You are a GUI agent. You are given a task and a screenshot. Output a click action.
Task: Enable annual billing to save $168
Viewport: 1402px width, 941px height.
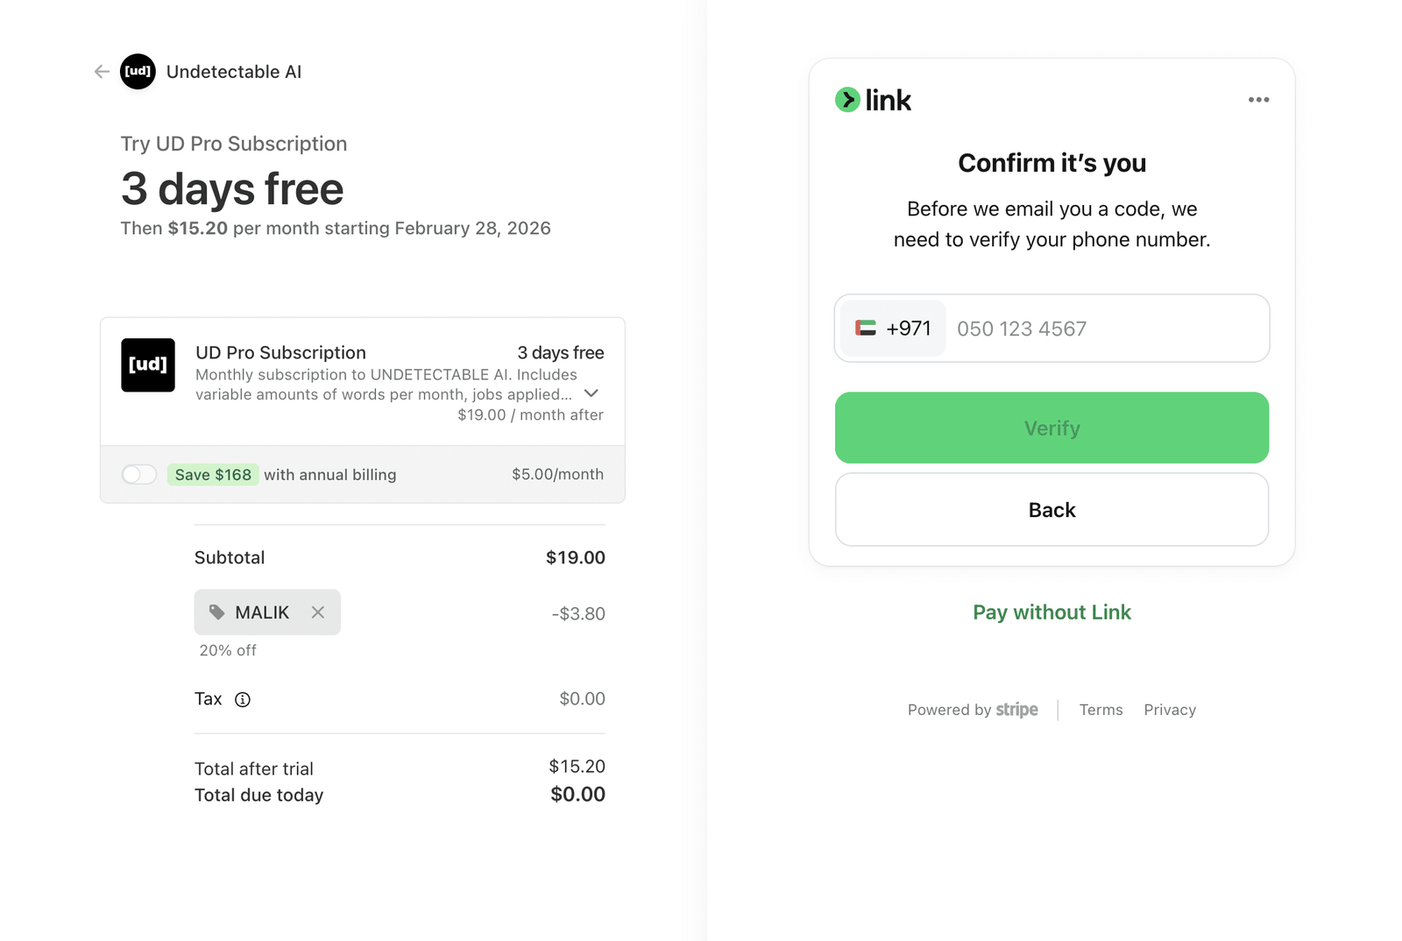coord(138,474)
